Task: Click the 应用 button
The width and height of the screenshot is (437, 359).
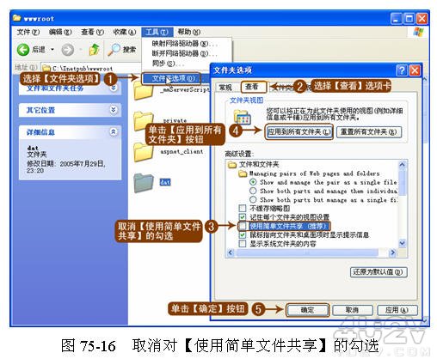Action: (397, 310)
